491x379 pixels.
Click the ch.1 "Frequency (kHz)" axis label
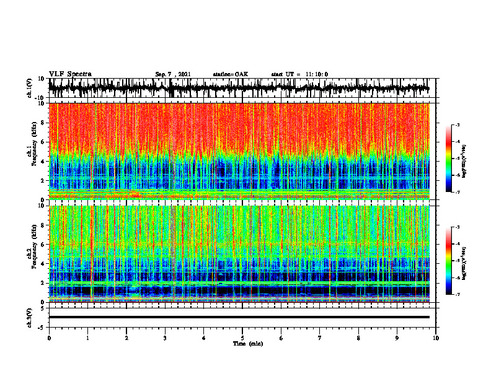[35, 144]
